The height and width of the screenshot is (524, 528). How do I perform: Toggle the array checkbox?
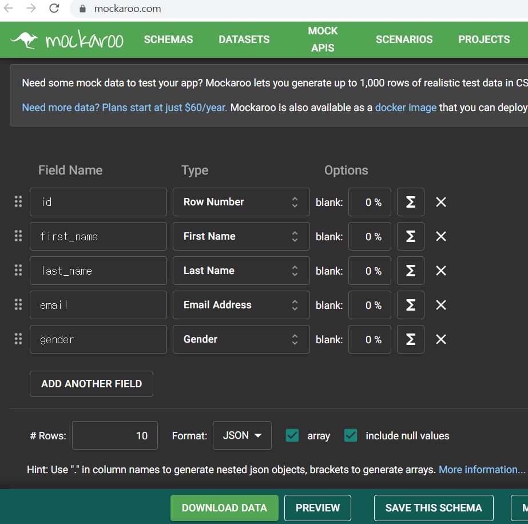(x=292, y=435)
